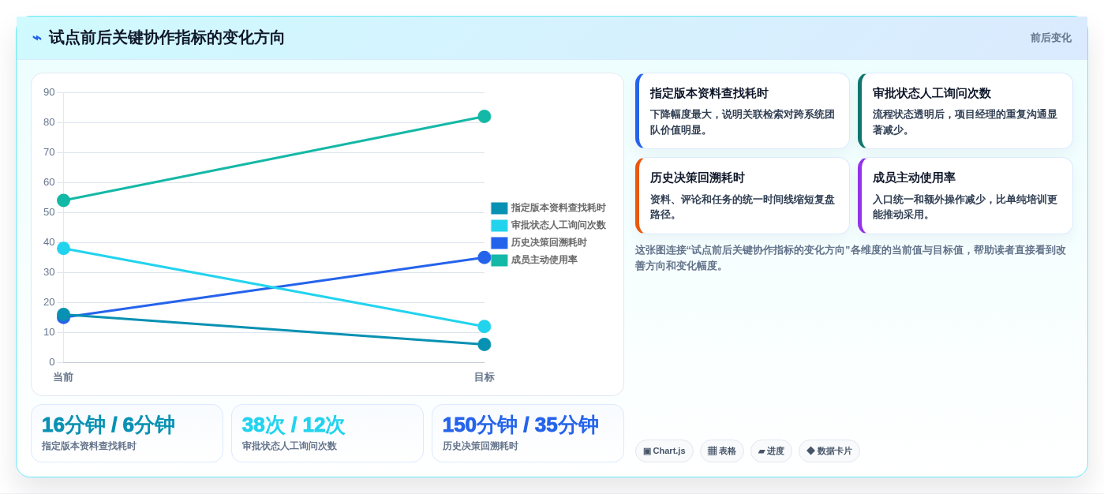
Task: Toggle the 历史决策回溯耗时 legend swatch
Action: 499,243
